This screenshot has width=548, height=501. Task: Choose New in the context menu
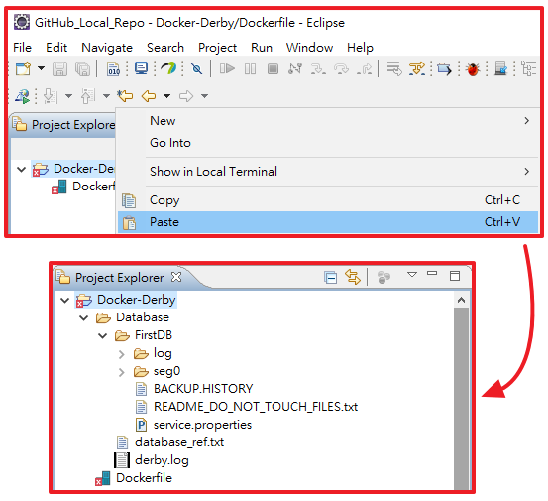coord(328,121)
